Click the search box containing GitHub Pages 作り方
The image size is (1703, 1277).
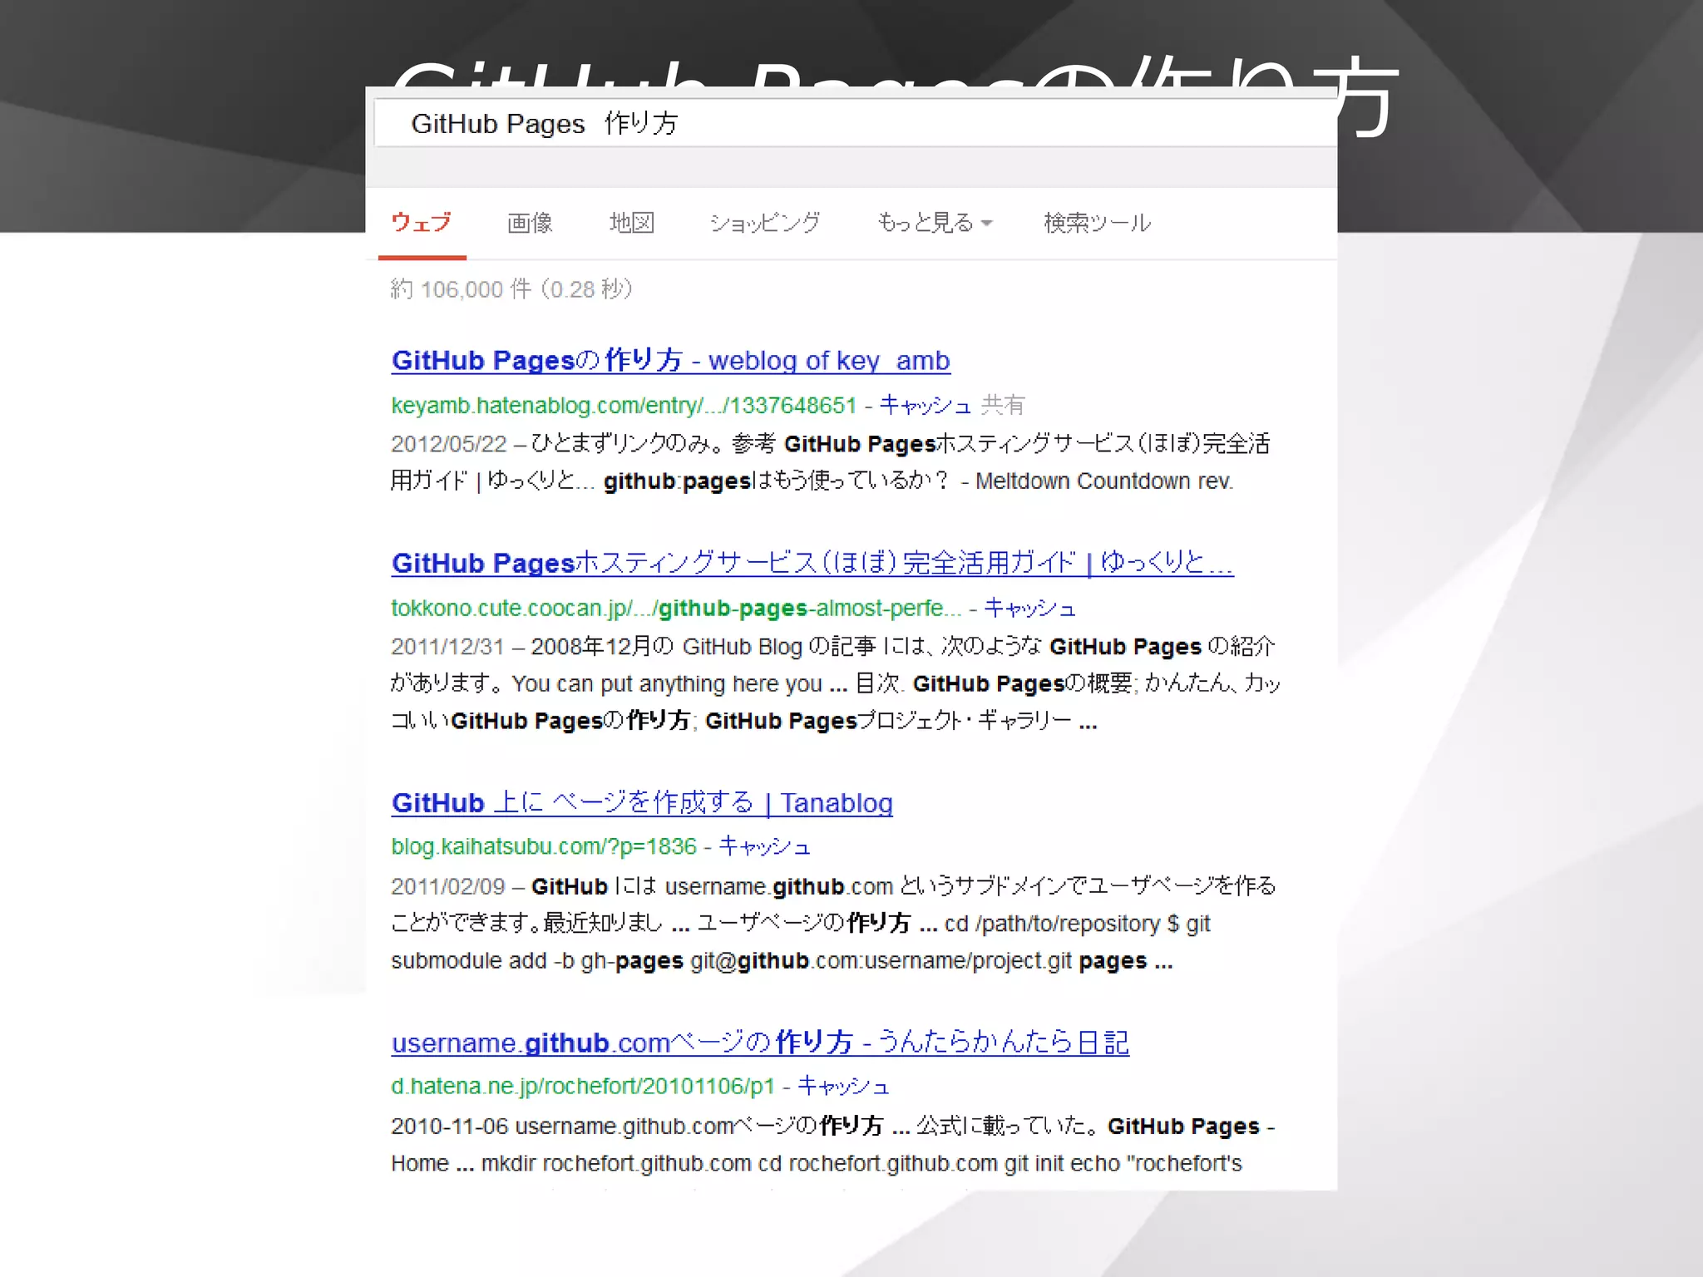(x=855, y=124)
